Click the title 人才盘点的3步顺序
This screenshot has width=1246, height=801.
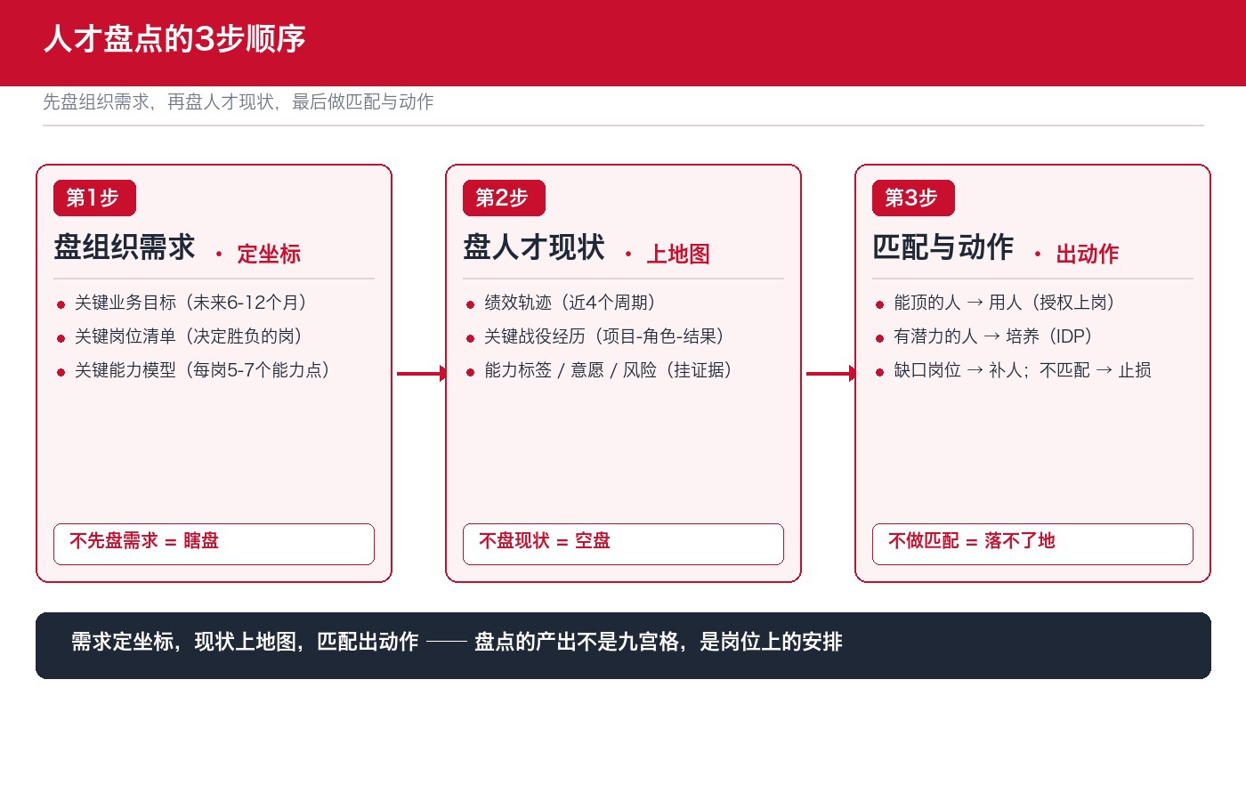pos(174,39)
